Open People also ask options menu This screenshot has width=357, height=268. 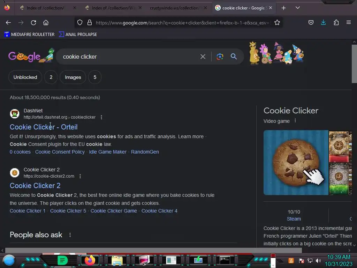coord(70,235)
